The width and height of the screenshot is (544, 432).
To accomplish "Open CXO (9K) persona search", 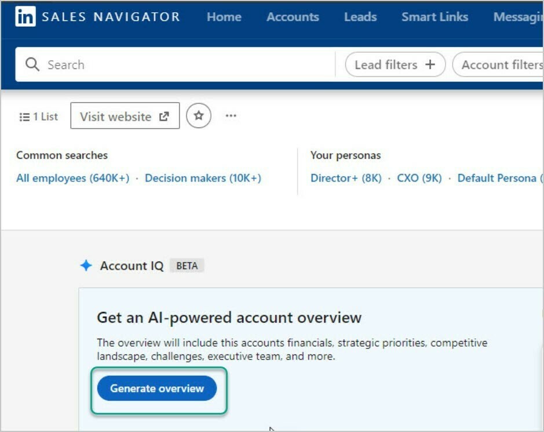I will 419,178.
